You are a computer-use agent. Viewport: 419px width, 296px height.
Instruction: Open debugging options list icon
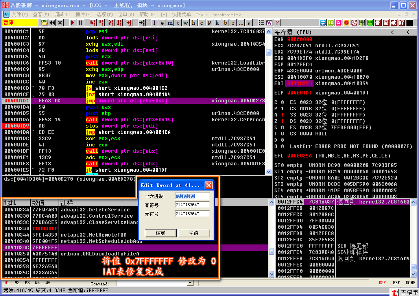pos(261,23)
